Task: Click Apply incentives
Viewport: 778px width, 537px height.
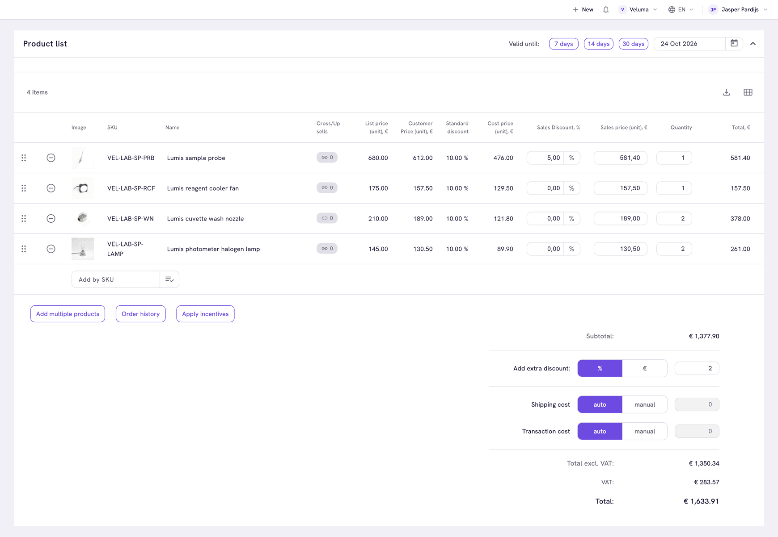Action: point(205,314)
